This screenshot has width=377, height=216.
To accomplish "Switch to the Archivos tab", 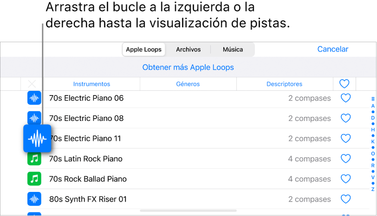I will (x=188, y=49).
